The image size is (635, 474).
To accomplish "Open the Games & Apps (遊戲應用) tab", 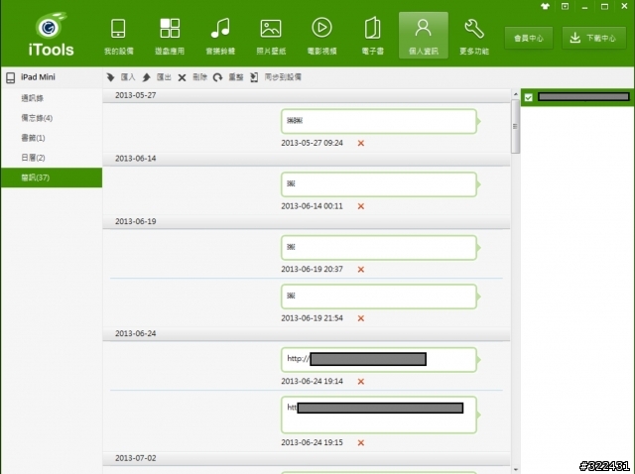I will click(x=170, y=36).
